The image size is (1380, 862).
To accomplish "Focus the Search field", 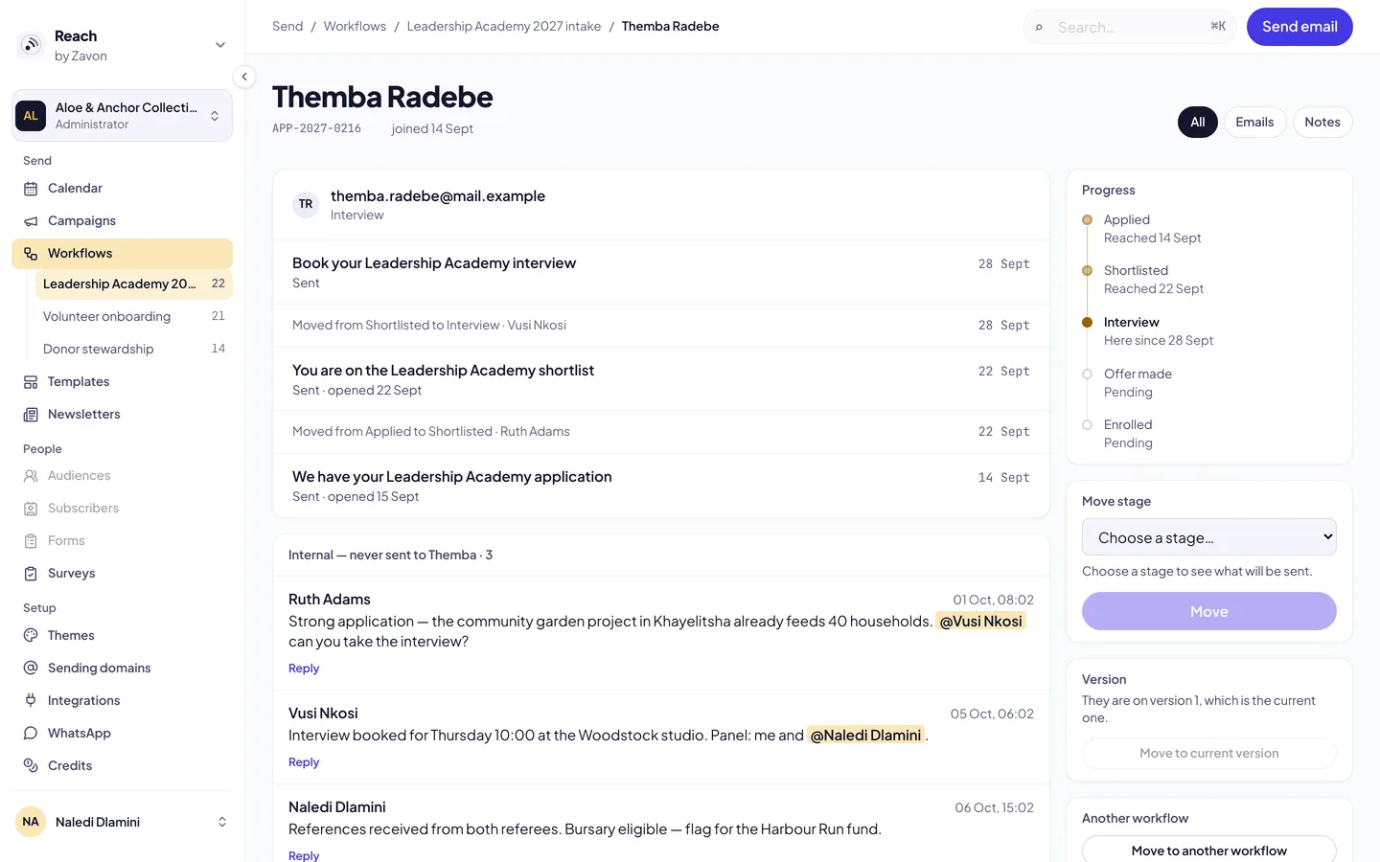I will 1130,27.
